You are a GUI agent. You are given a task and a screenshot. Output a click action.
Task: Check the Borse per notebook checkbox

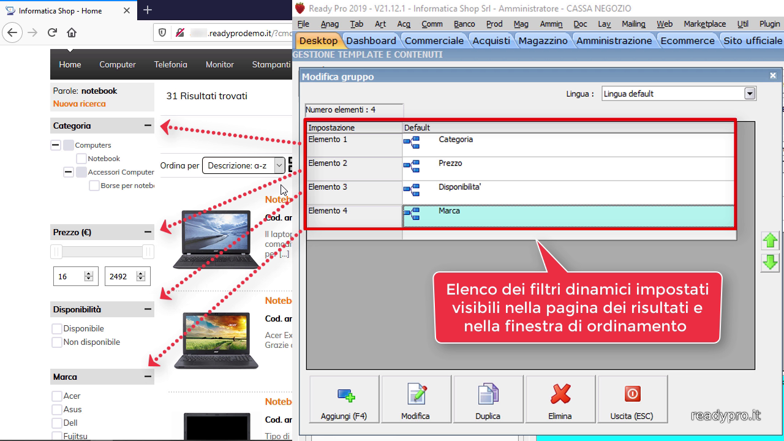pyautogui.click(x=94, y=186)
